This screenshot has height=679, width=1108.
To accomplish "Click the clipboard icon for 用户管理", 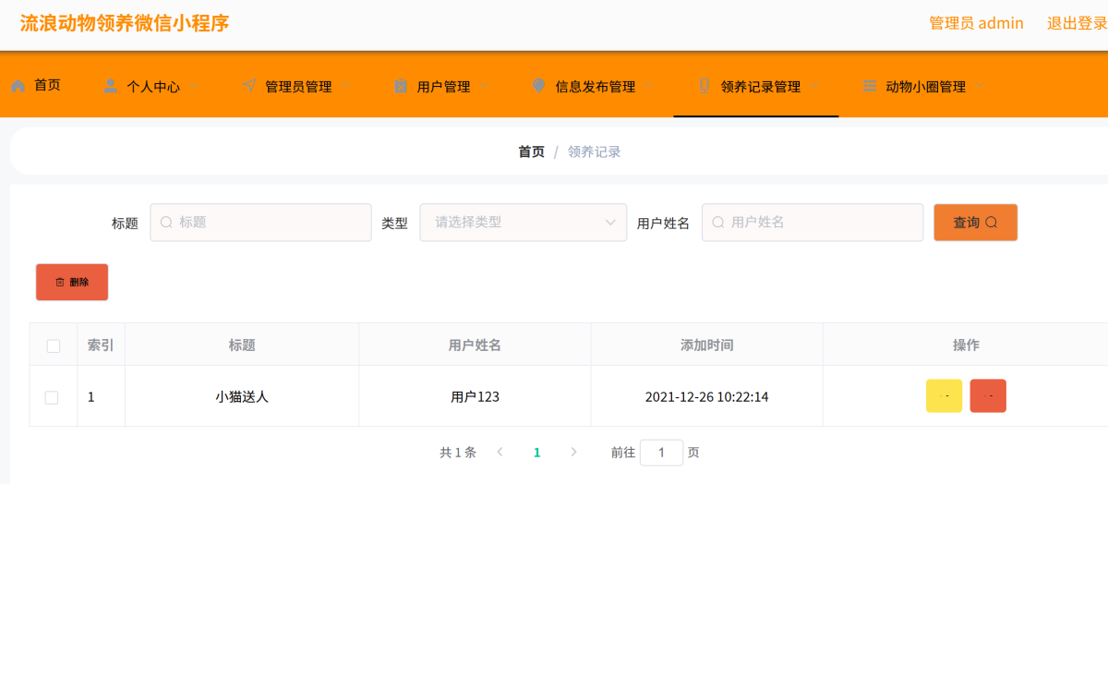I will click(x=401, y=86).
